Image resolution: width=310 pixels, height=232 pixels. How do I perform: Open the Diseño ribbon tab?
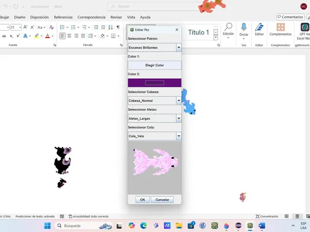pyautogui.click(x=19, y=17)
